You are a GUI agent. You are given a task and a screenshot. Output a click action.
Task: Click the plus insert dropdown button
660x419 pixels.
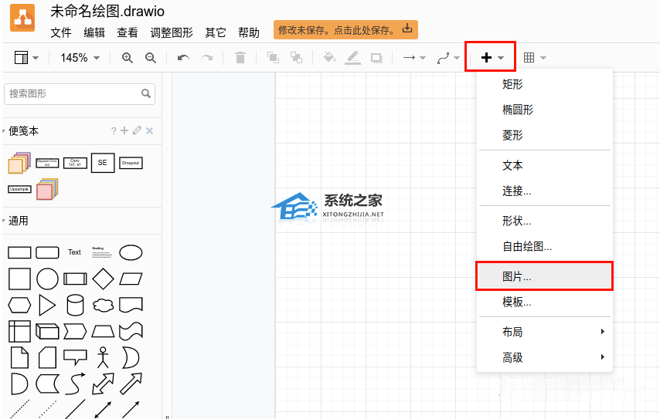point(491,57)
